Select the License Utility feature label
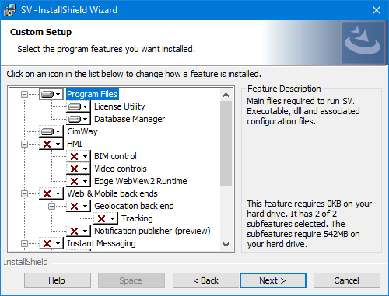The image size is (389, 296). click(x=120, y=106)
